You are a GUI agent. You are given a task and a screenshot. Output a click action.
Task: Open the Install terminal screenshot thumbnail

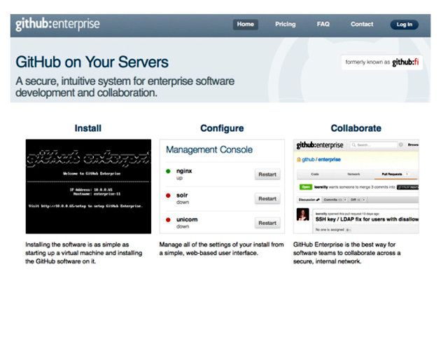[88, 187]
